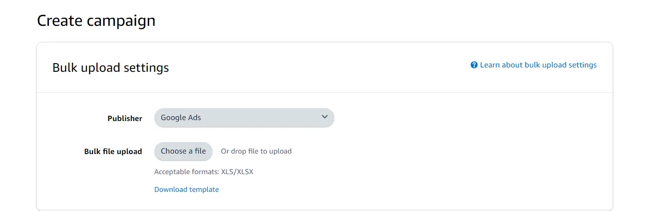648x211 pixels.
Task: Click the 'Or drop file to upload' text
Action: tap(256, 151)
